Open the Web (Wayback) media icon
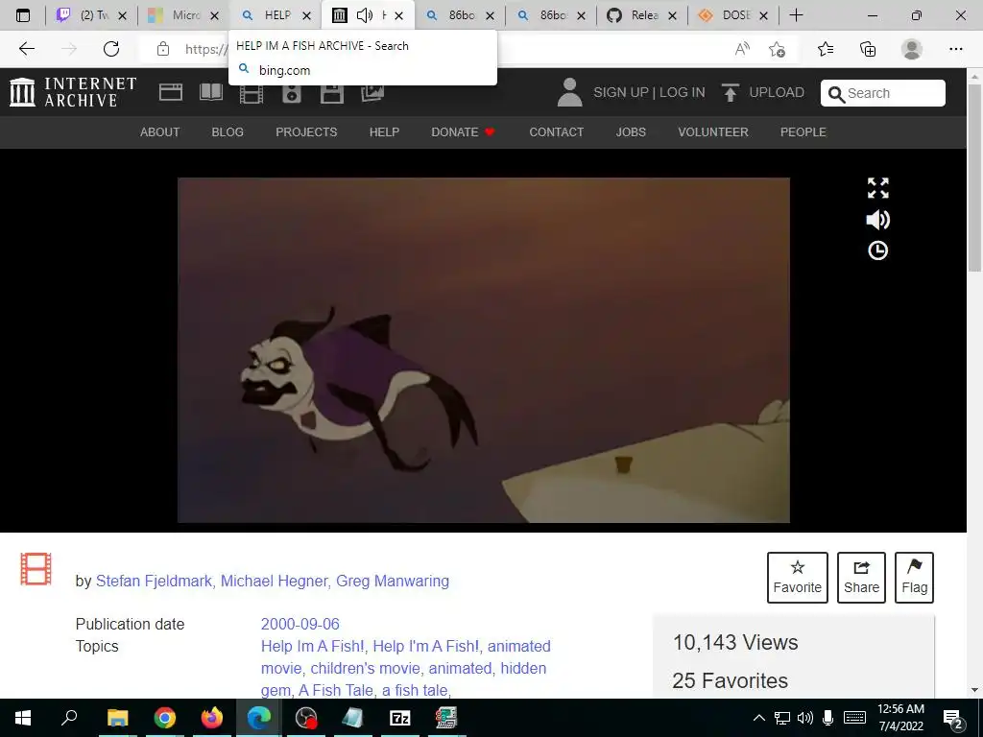The height and width of the screenshot is (737, 983). pyautogui.click(x=171, y=92)
